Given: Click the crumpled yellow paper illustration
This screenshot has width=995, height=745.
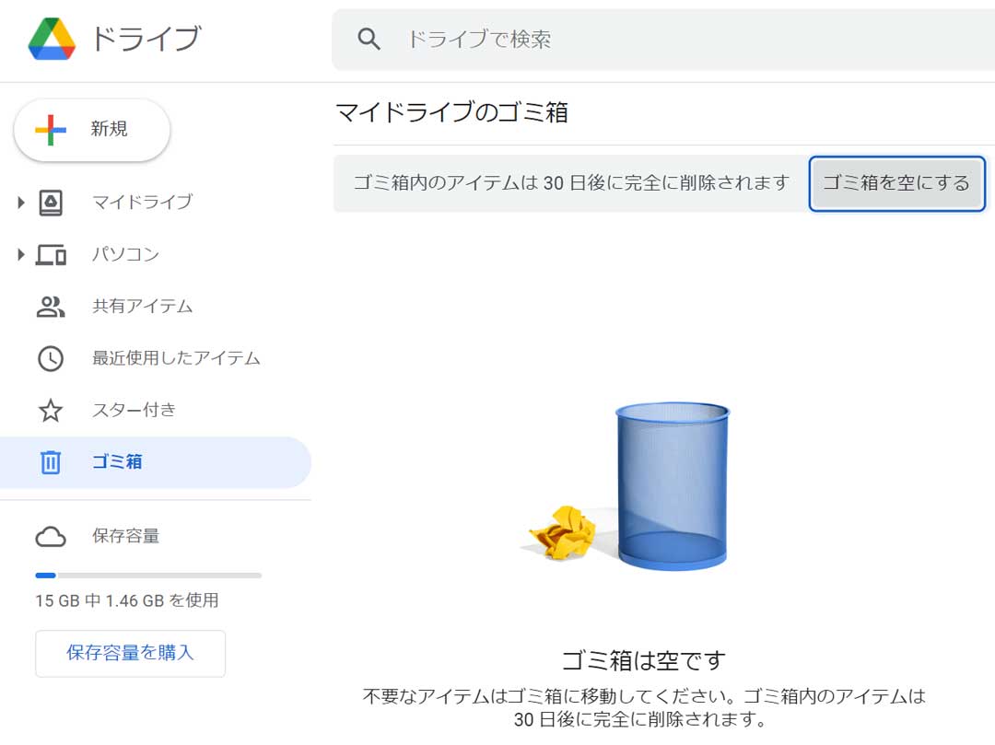Looking at the screenshot, I should 562,532.
